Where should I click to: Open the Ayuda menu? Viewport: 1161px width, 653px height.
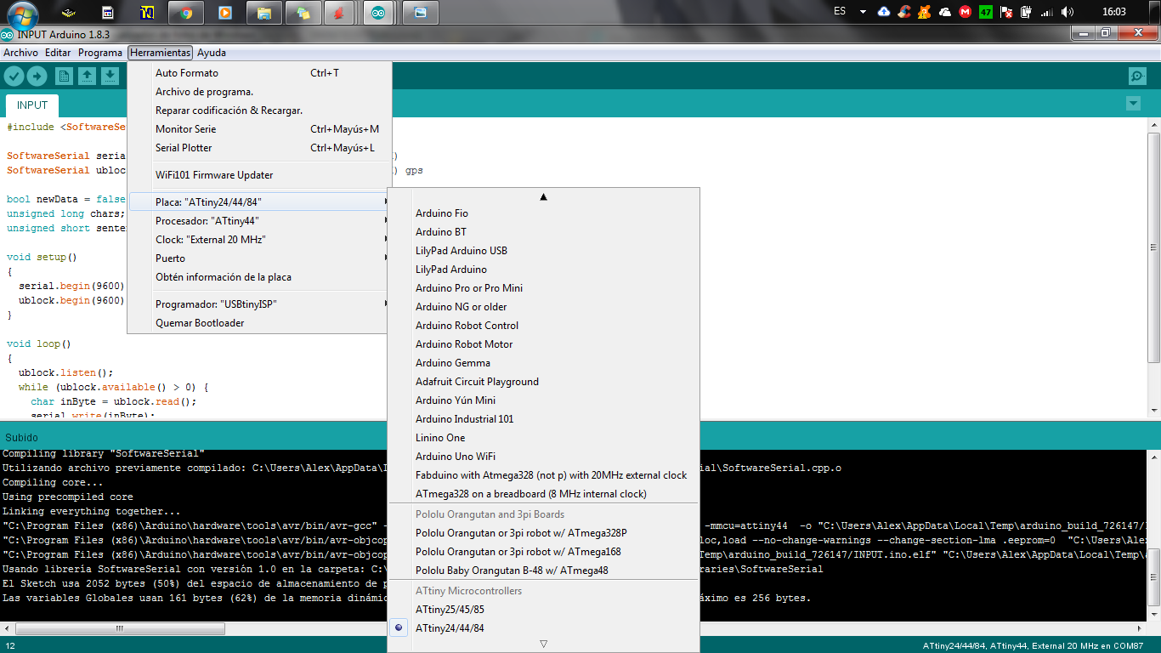212,53
